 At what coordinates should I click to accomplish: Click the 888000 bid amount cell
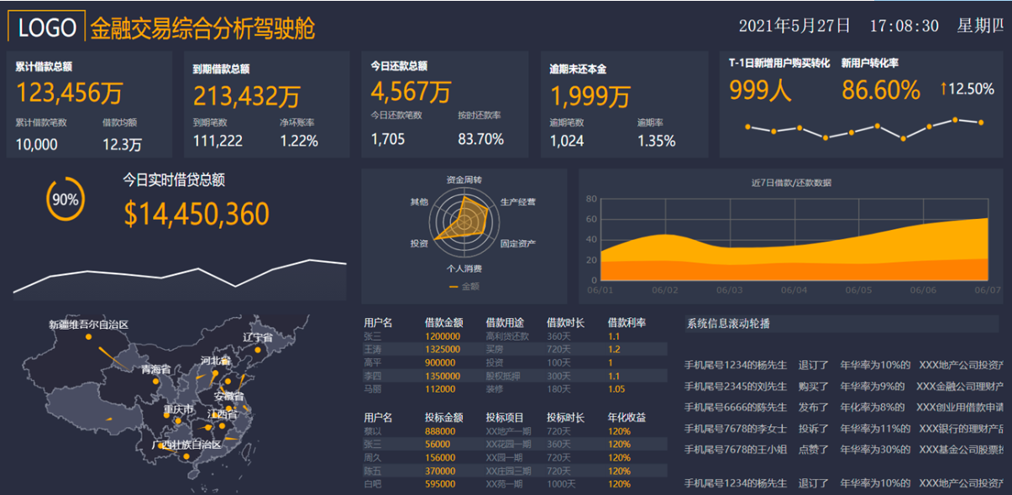[440, 430]
